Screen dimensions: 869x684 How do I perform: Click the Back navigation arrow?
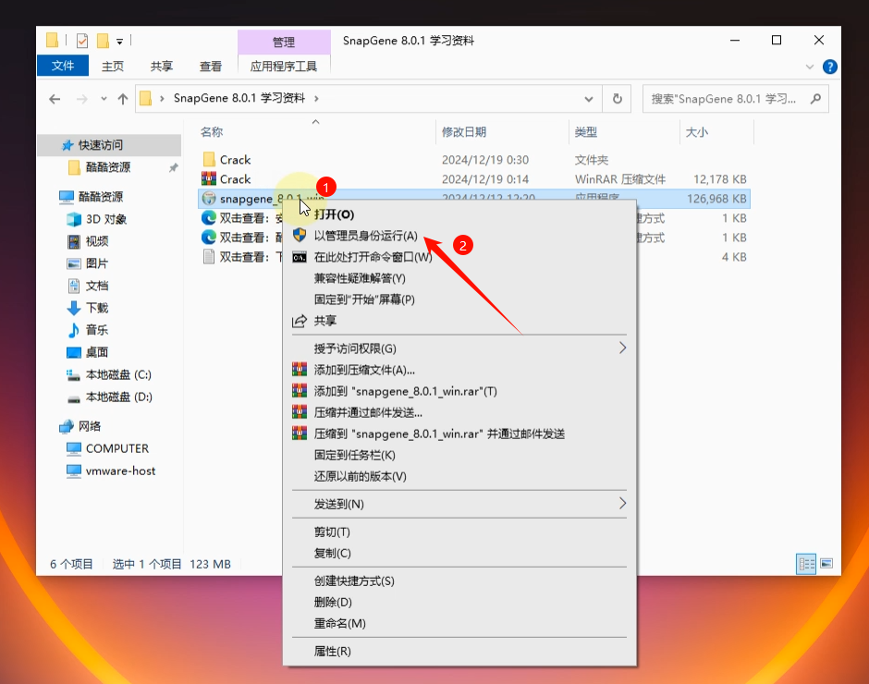pos(55,99)
